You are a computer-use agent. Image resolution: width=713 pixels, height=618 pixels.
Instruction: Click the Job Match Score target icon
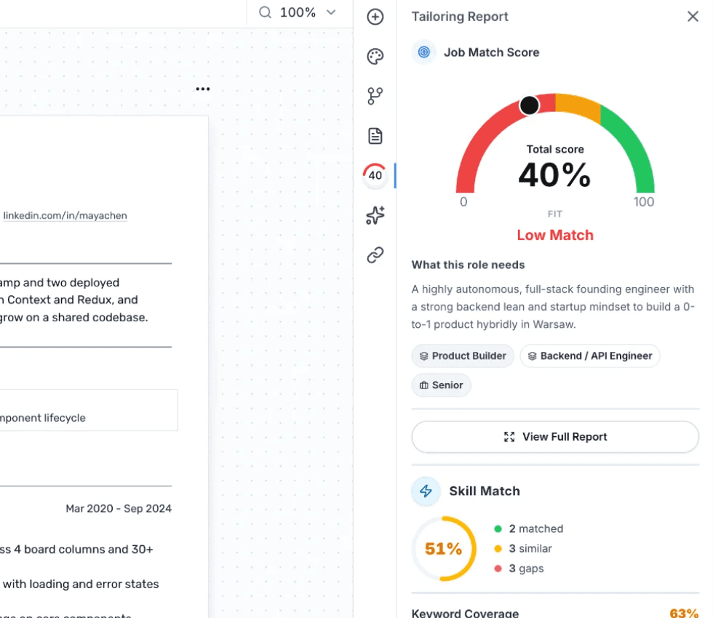(423, 52)
